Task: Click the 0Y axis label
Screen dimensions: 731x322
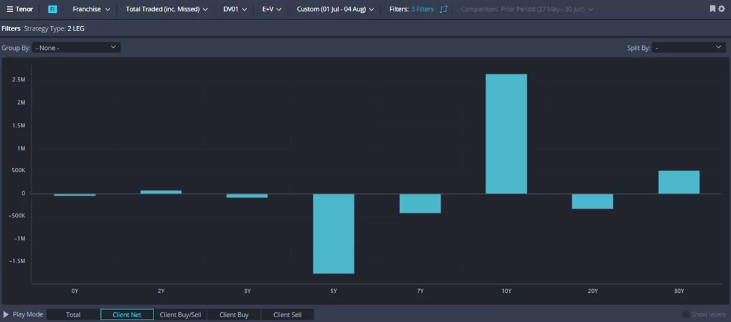Action: 75,292
